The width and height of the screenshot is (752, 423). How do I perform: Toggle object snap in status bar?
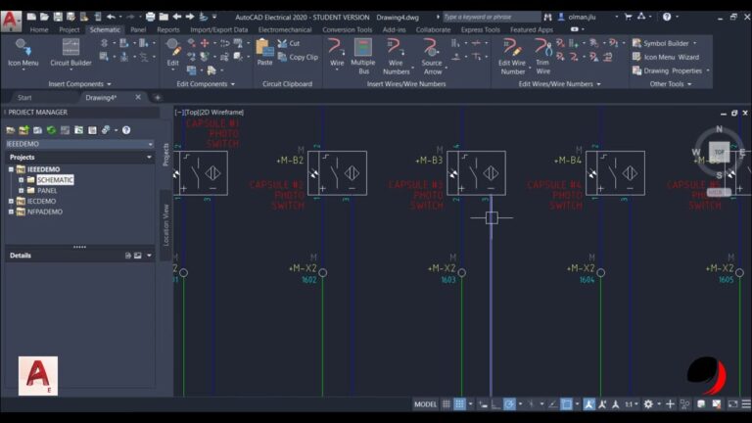pyautogui.click(x=566, y=404)
